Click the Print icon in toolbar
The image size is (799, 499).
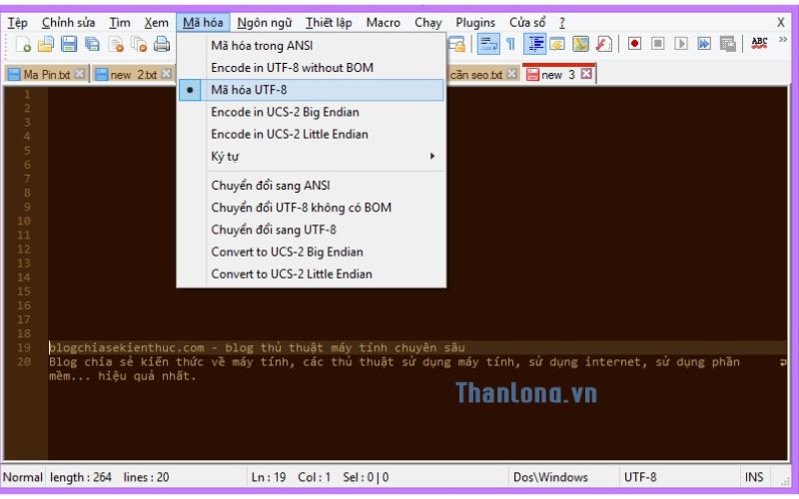click(x=161, y=44)
